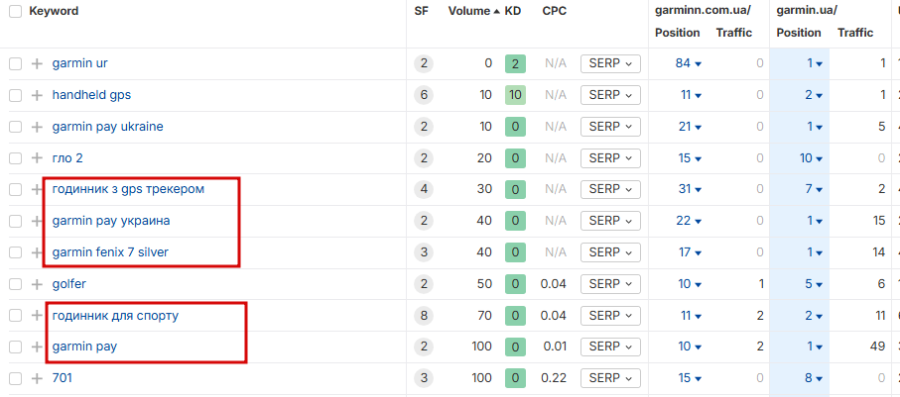Viewport: 900px width, 397px height.
Task: Sort by the KD column header
Action: click(x=513, y=11)
